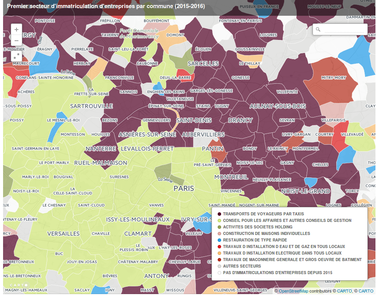Click the NANTERRE commune label
Image resolution: width=377 pixels, height=296 pixels.
coord(101,149)
